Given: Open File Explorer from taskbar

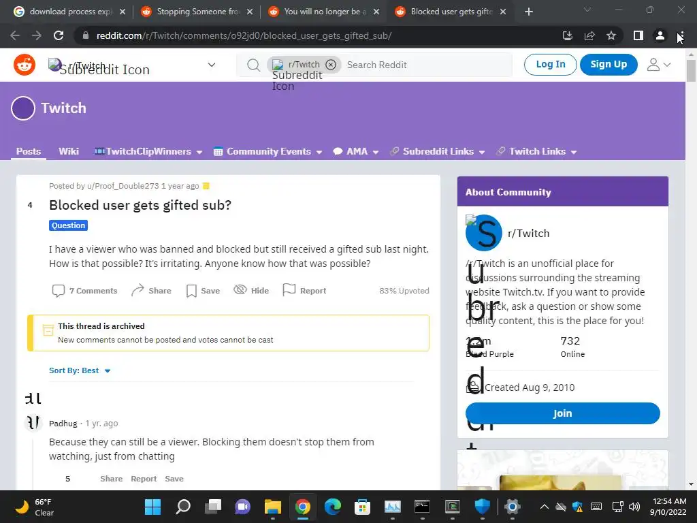Looking at the screenshot, I should [272, 507].
